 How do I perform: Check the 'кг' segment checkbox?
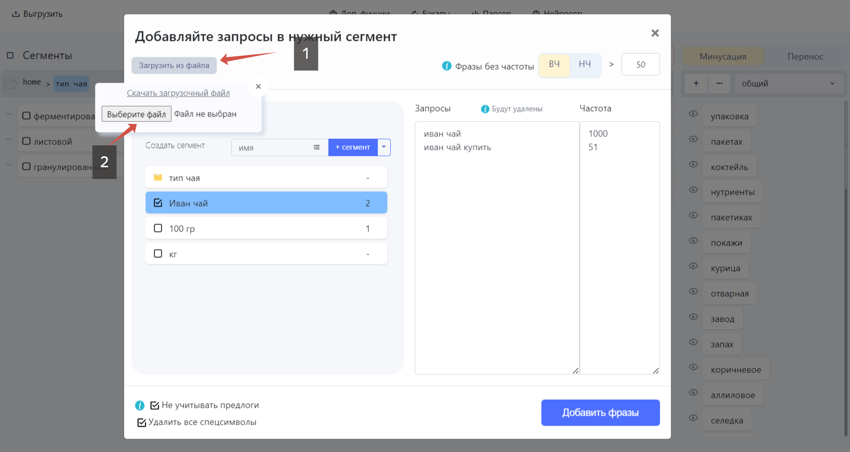158,253
